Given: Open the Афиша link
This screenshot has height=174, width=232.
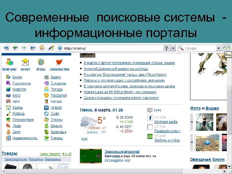Looking at the screenshot, I should [56, 101].
